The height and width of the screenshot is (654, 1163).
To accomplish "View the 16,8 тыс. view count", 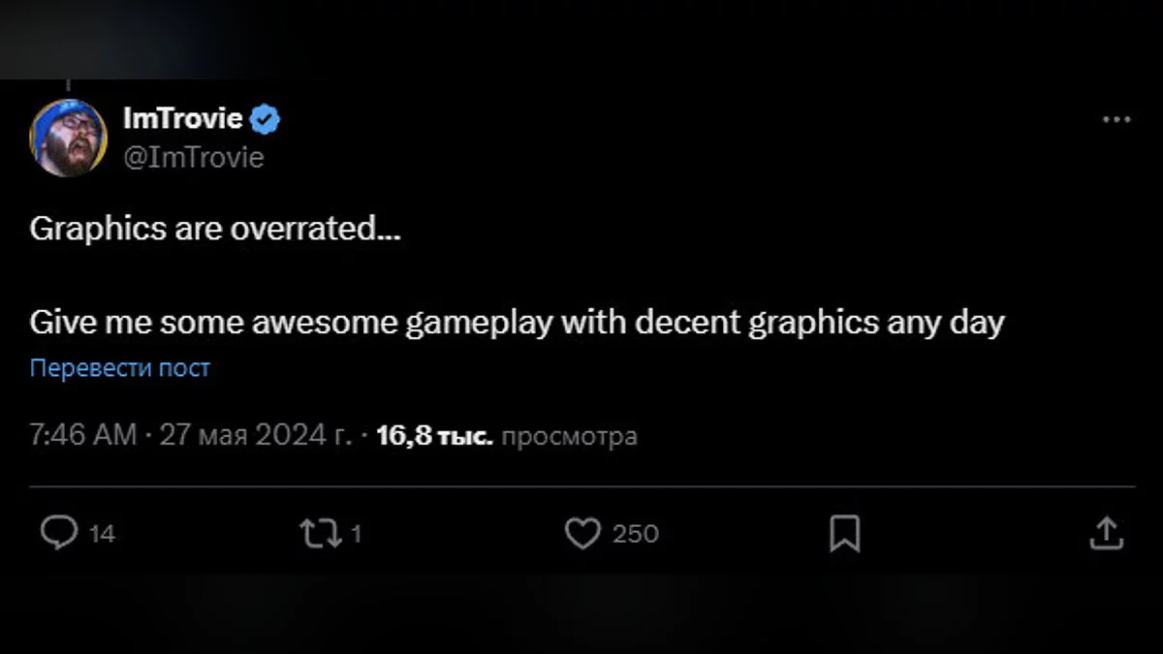I will point(434,436).
